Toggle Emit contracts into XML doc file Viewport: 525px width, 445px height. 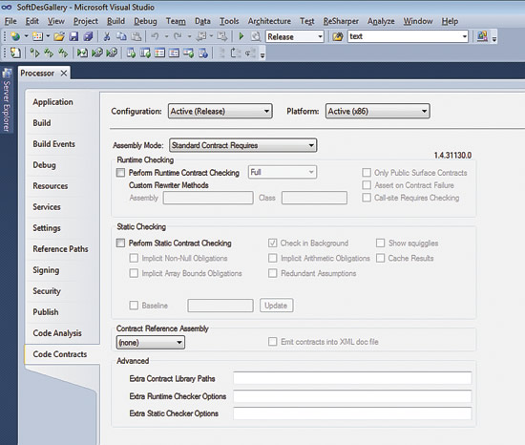(273, 342)
